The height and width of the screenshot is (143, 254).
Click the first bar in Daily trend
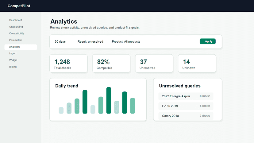[x=61, y=110]
